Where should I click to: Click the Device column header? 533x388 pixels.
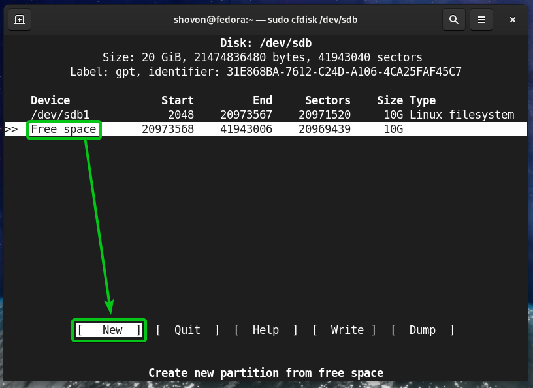click(50, 100)
